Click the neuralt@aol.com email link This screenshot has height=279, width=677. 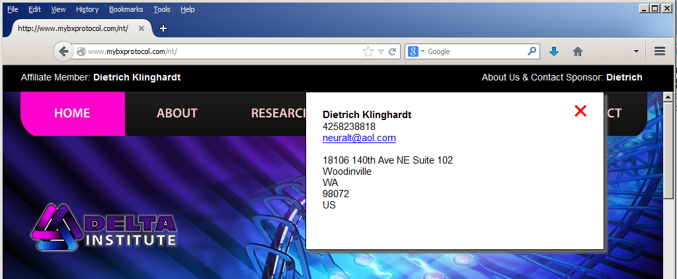tap(359, 138)
